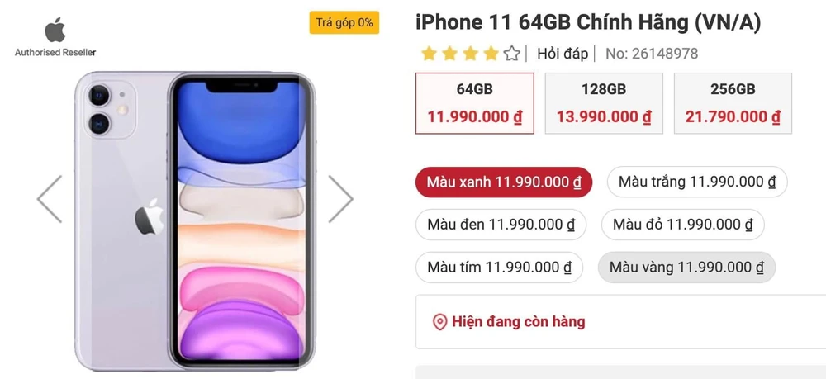This screenshot has width=826, height=379.
Task: Select the 128GB storage option
Action: [604, 103]
